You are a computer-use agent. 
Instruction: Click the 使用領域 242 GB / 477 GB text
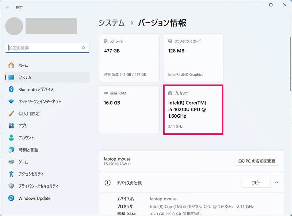[125, 75]
